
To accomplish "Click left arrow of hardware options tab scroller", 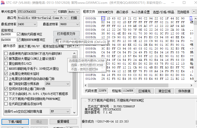I will pyautogui.click(x=73, y=46).
